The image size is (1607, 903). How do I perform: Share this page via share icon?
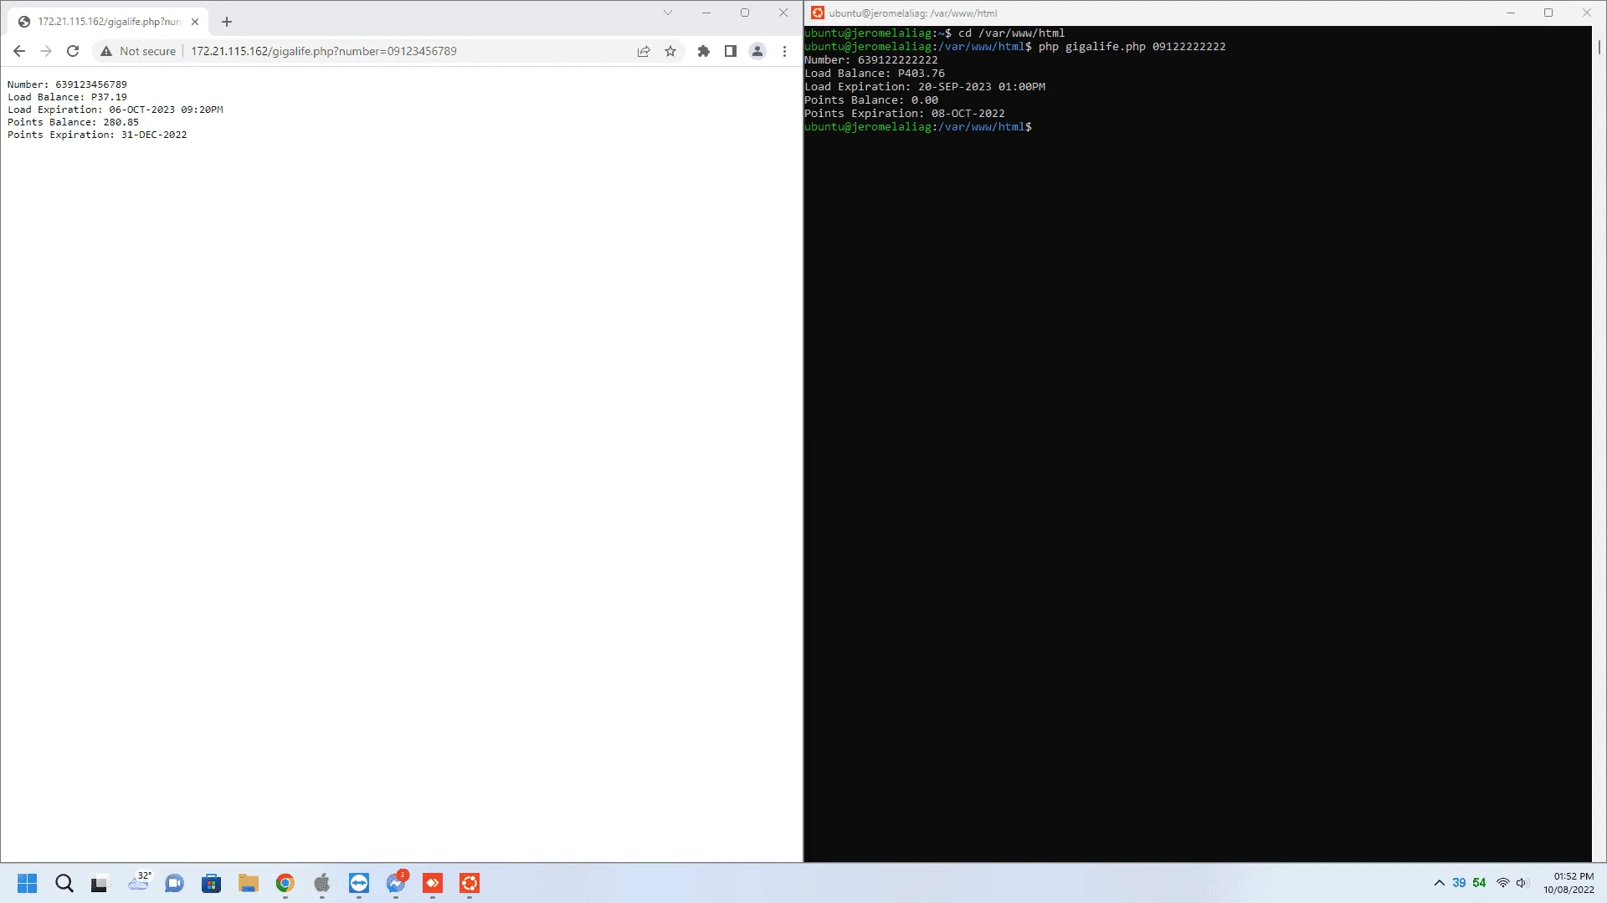pos(644,51)
